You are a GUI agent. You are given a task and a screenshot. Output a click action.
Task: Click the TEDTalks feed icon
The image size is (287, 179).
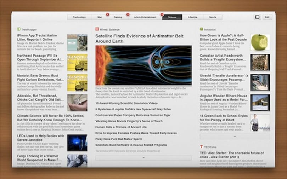202,147
